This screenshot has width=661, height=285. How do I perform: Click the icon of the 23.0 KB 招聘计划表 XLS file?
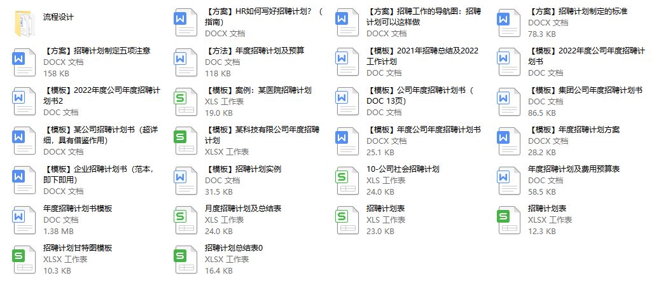pos(347,220)
